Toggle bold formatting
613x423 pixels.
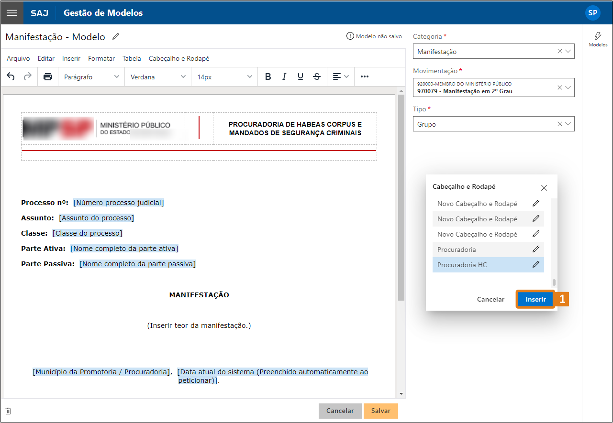coord(268,76)
